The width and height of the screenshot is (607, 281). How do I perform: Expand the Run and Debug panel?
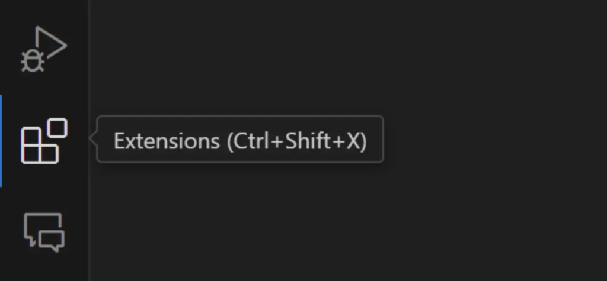43,50
